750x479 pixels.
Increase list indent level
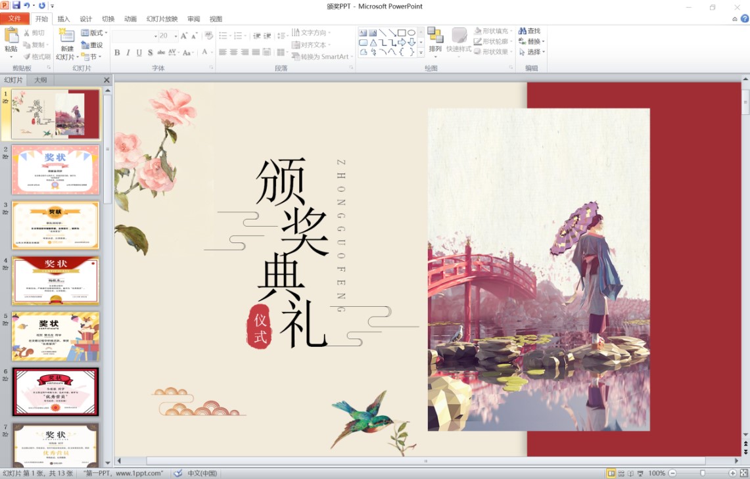[x=268, y=36]
